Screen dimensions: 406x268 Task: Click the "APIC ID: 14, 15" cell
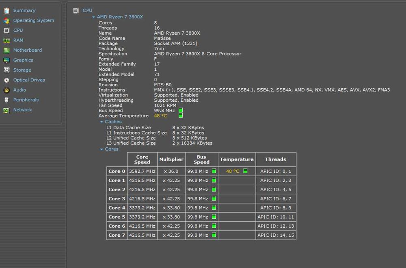(x=276, y=235)
